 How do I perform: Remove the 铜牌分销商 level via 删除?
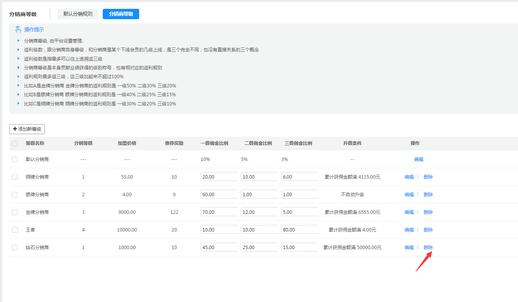(428, 177)
